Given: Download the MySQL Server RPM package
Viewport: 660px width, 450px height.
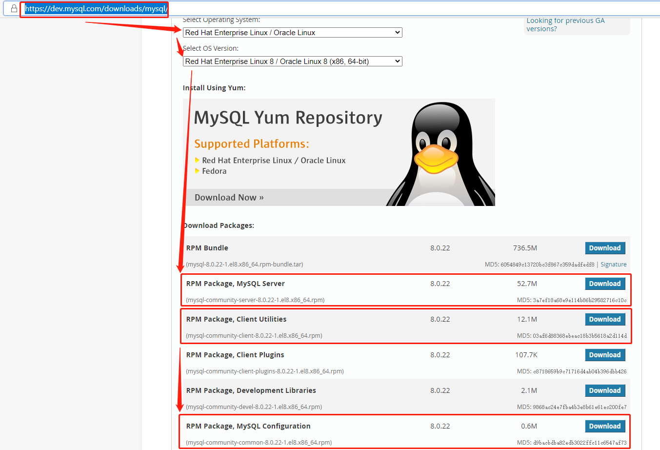Looking at the screenshot, I should [x=605, y=284].
